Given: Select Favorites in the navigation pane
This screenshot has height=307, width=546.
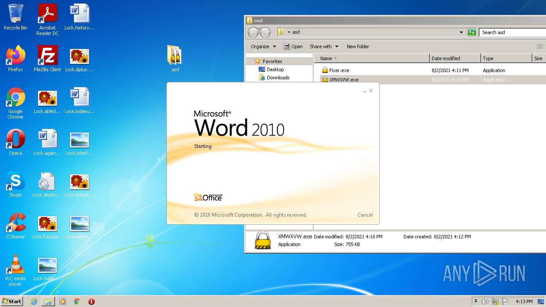Looking at the screenshot, I should coord(272,61).
